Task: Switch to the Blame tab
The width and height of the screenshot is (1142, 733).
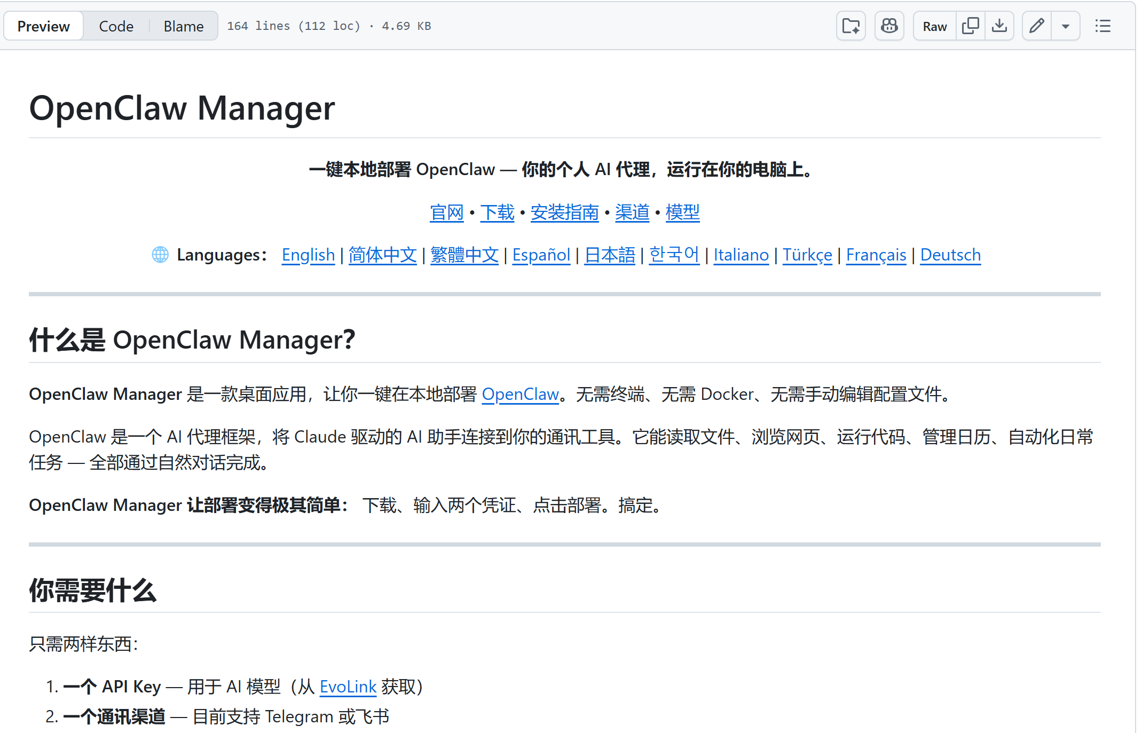Action: click(183, 26)
